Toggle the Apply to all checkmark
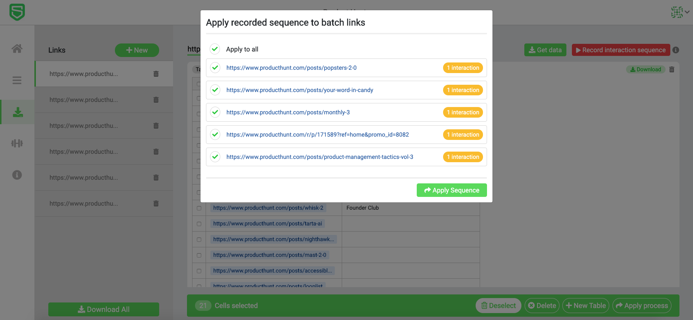This screenshot has width=693, height=320. [215, 49]
